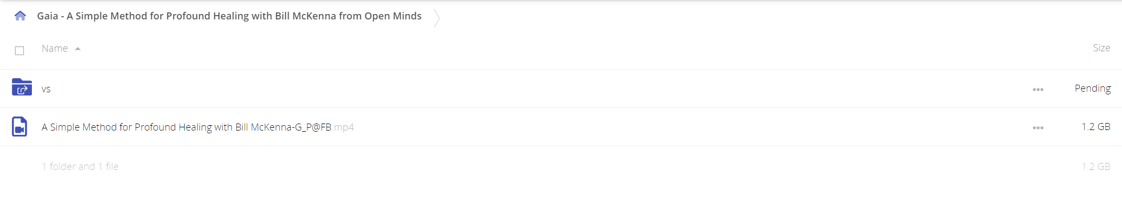Select the mp4 row by its empty middle area
Screen dimensions: 1122x205
coord(692,127)
